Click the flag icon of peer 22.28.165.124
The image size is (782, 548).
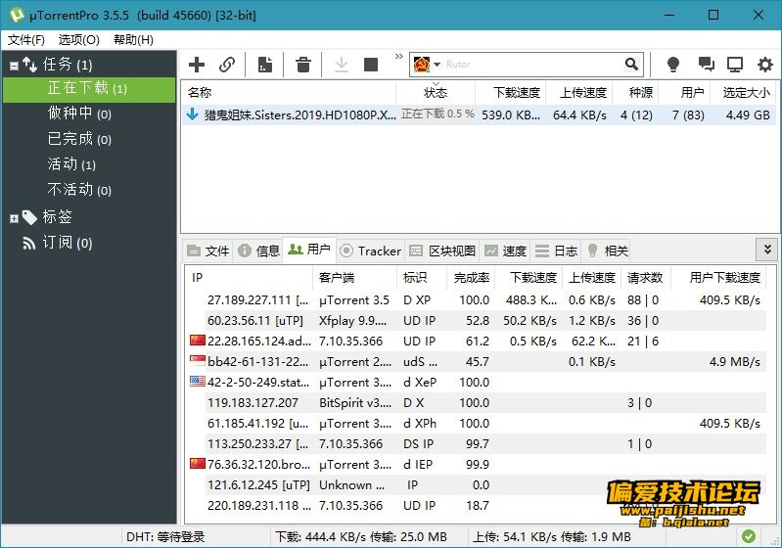point(198,341)
